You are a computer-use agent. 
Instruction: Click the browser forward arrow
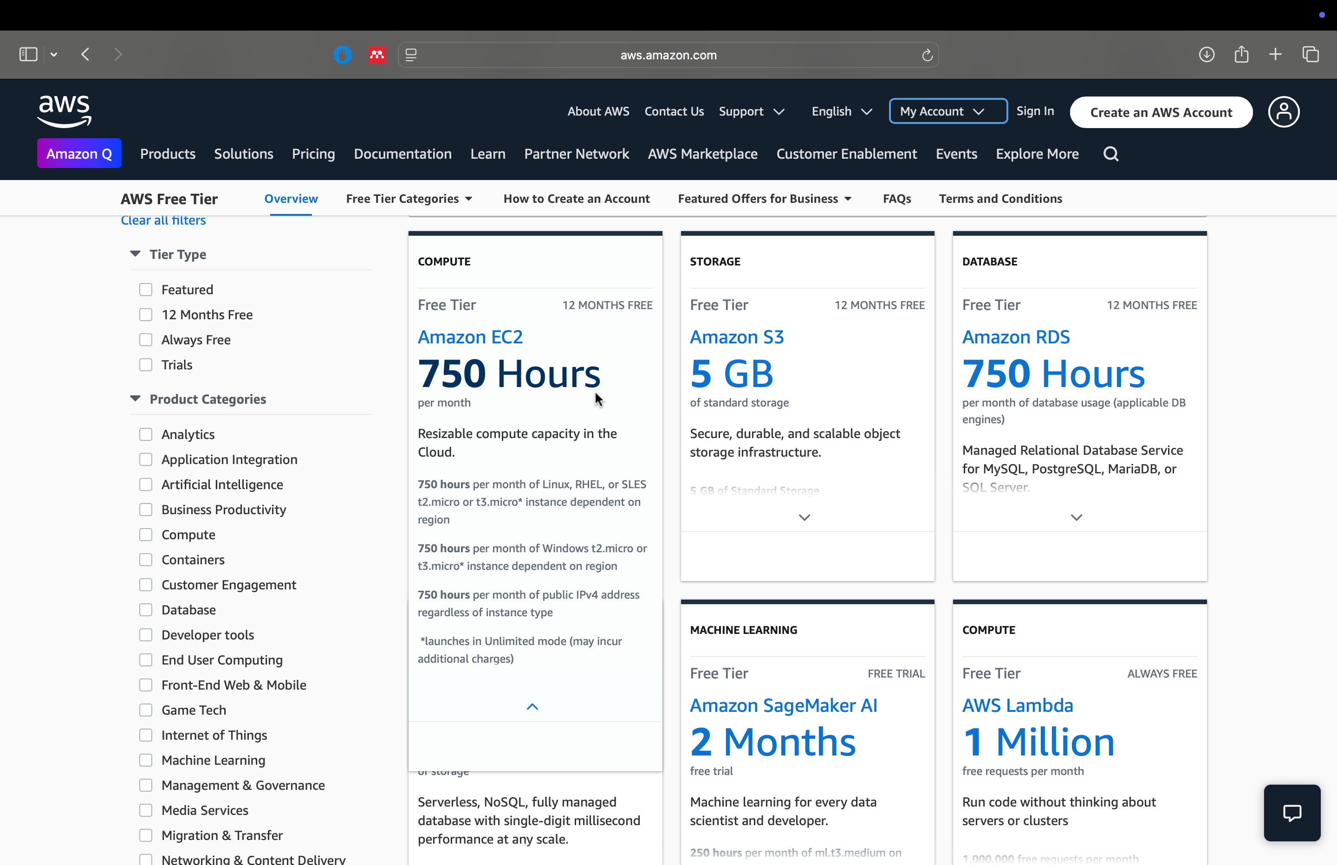(x=117, y=54)
